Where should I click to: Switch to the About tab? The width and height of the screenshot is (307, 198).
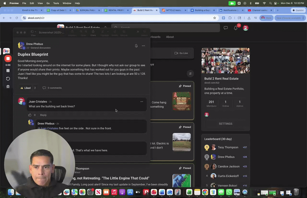pos(170,37)
